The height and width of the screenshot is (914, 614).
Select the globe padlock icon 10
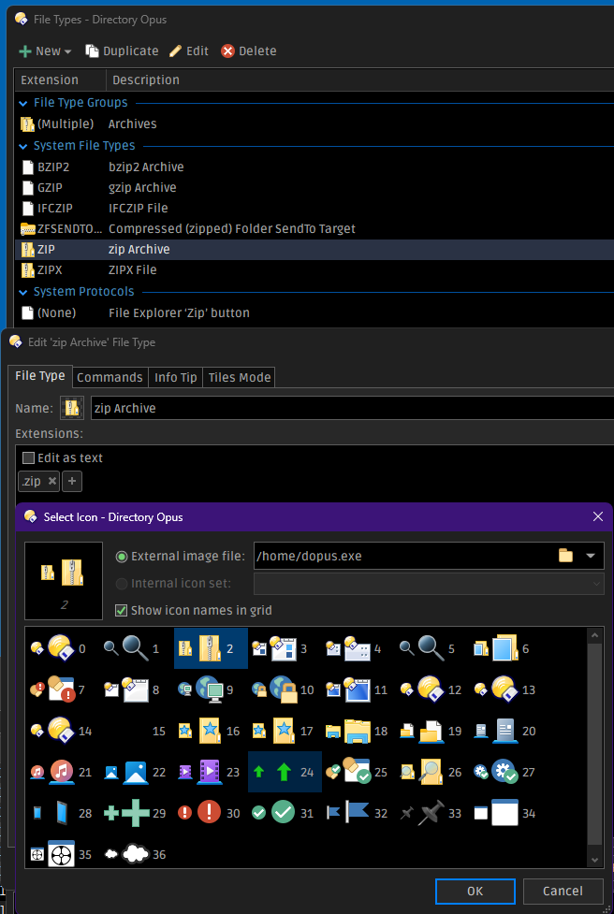[284, 689]
